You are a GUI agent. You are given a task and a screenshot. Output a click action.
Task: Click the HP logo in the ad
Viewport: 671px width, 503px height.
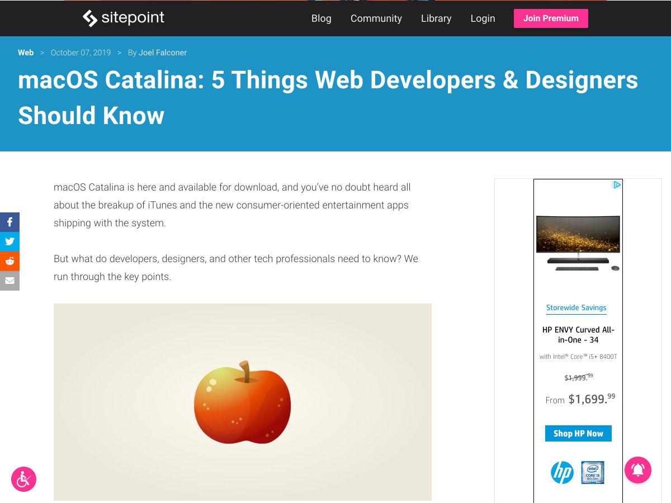pos(562,473)
